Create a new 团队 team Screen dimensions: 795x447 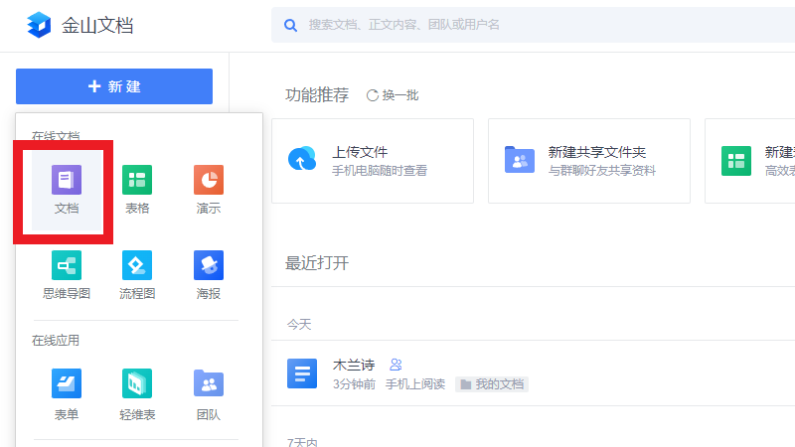click(x=209, y=393)
